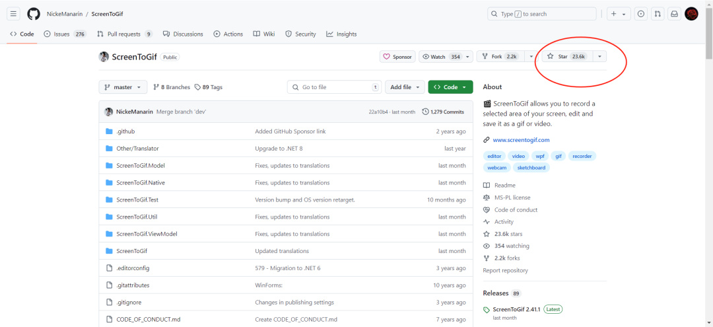The width and height of the screenshot is (713, 327).
Task: Open the hamburger navigation menu
Action: pos(13,14)
